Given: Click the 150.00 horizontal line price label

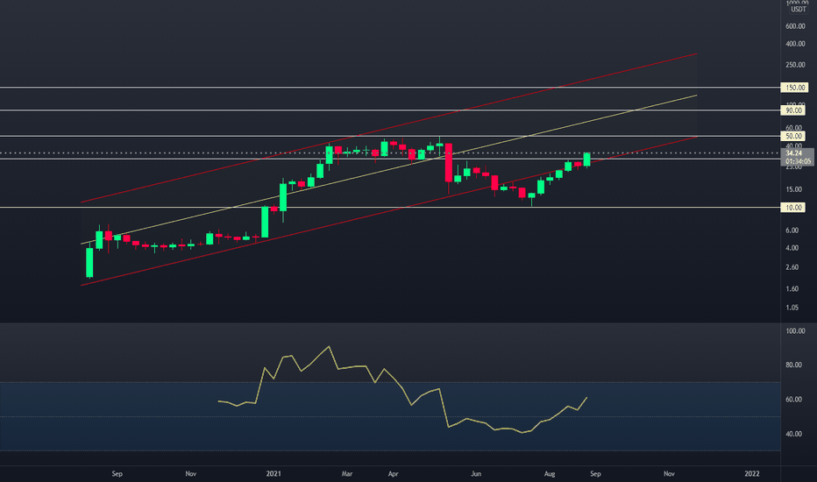Looking at the screenshot, I should click(793, 88).
